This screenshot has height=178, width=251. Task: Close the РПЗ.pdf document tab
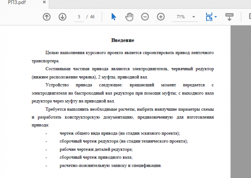pos(44,2)
